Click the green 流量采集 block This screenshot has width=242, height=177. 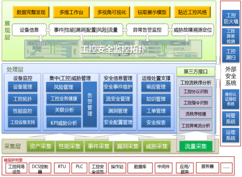pos(196,146)
